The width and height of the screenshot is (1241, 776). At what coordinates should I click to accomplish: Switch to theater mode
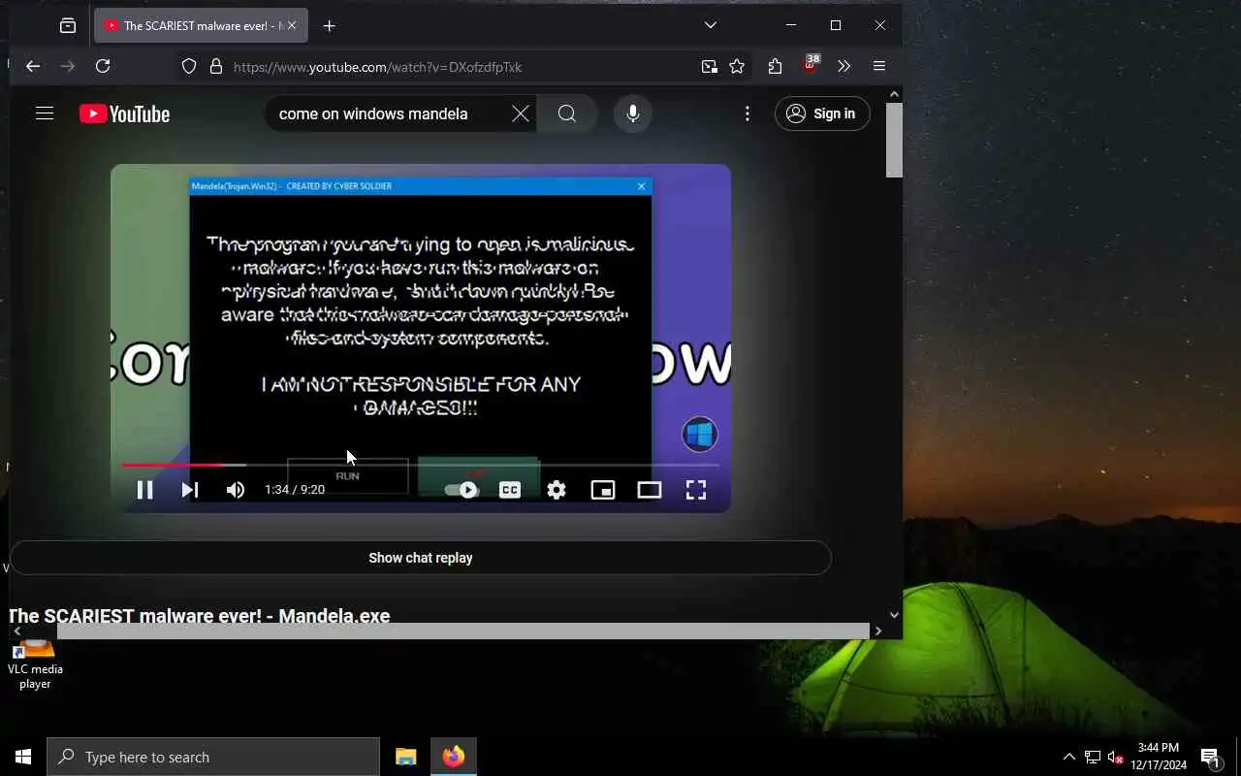pyautogui.click(x=650, y=490)
